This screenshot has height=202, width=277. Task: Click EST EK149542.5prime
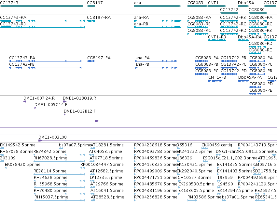[x=2, y=149]
